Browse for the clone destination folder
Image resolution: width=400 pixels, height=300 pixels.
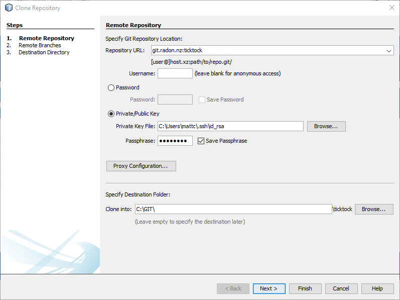(x=374, y=210)
